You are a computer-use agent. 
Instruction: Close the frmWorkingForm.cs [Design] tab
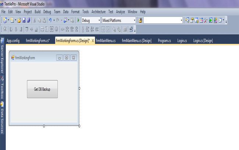click(93, 41)
